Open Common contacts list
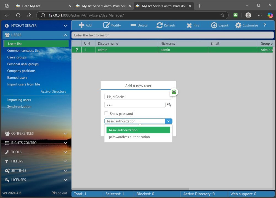Viewport: 276px width, 198px height. click(x=23, y=50)
